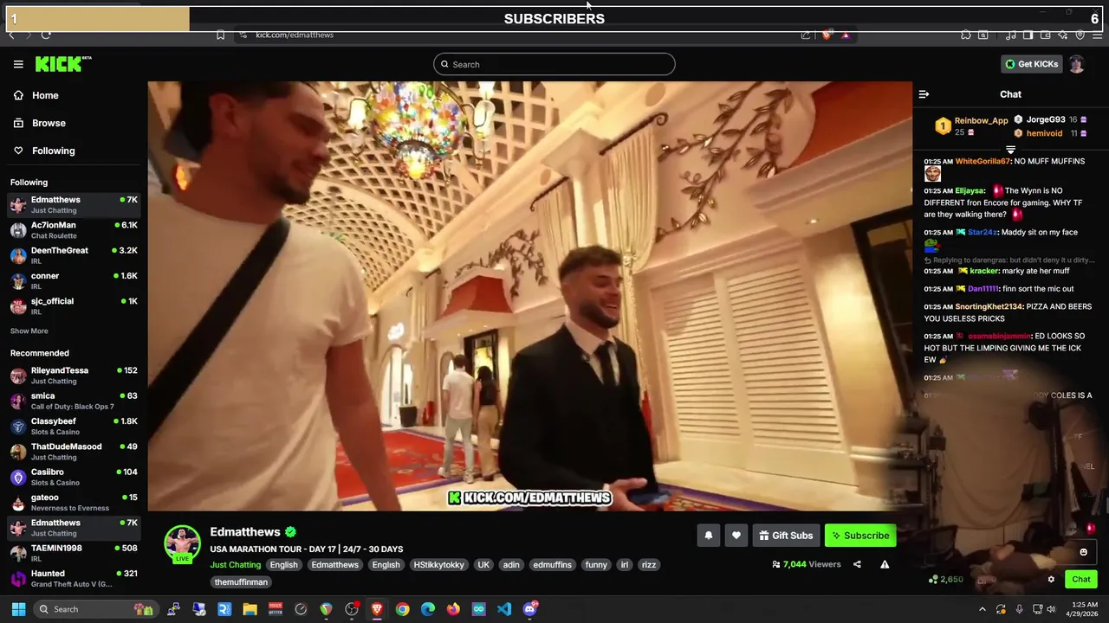
Task: Collapse the chat panel
Action: [924, 94]
